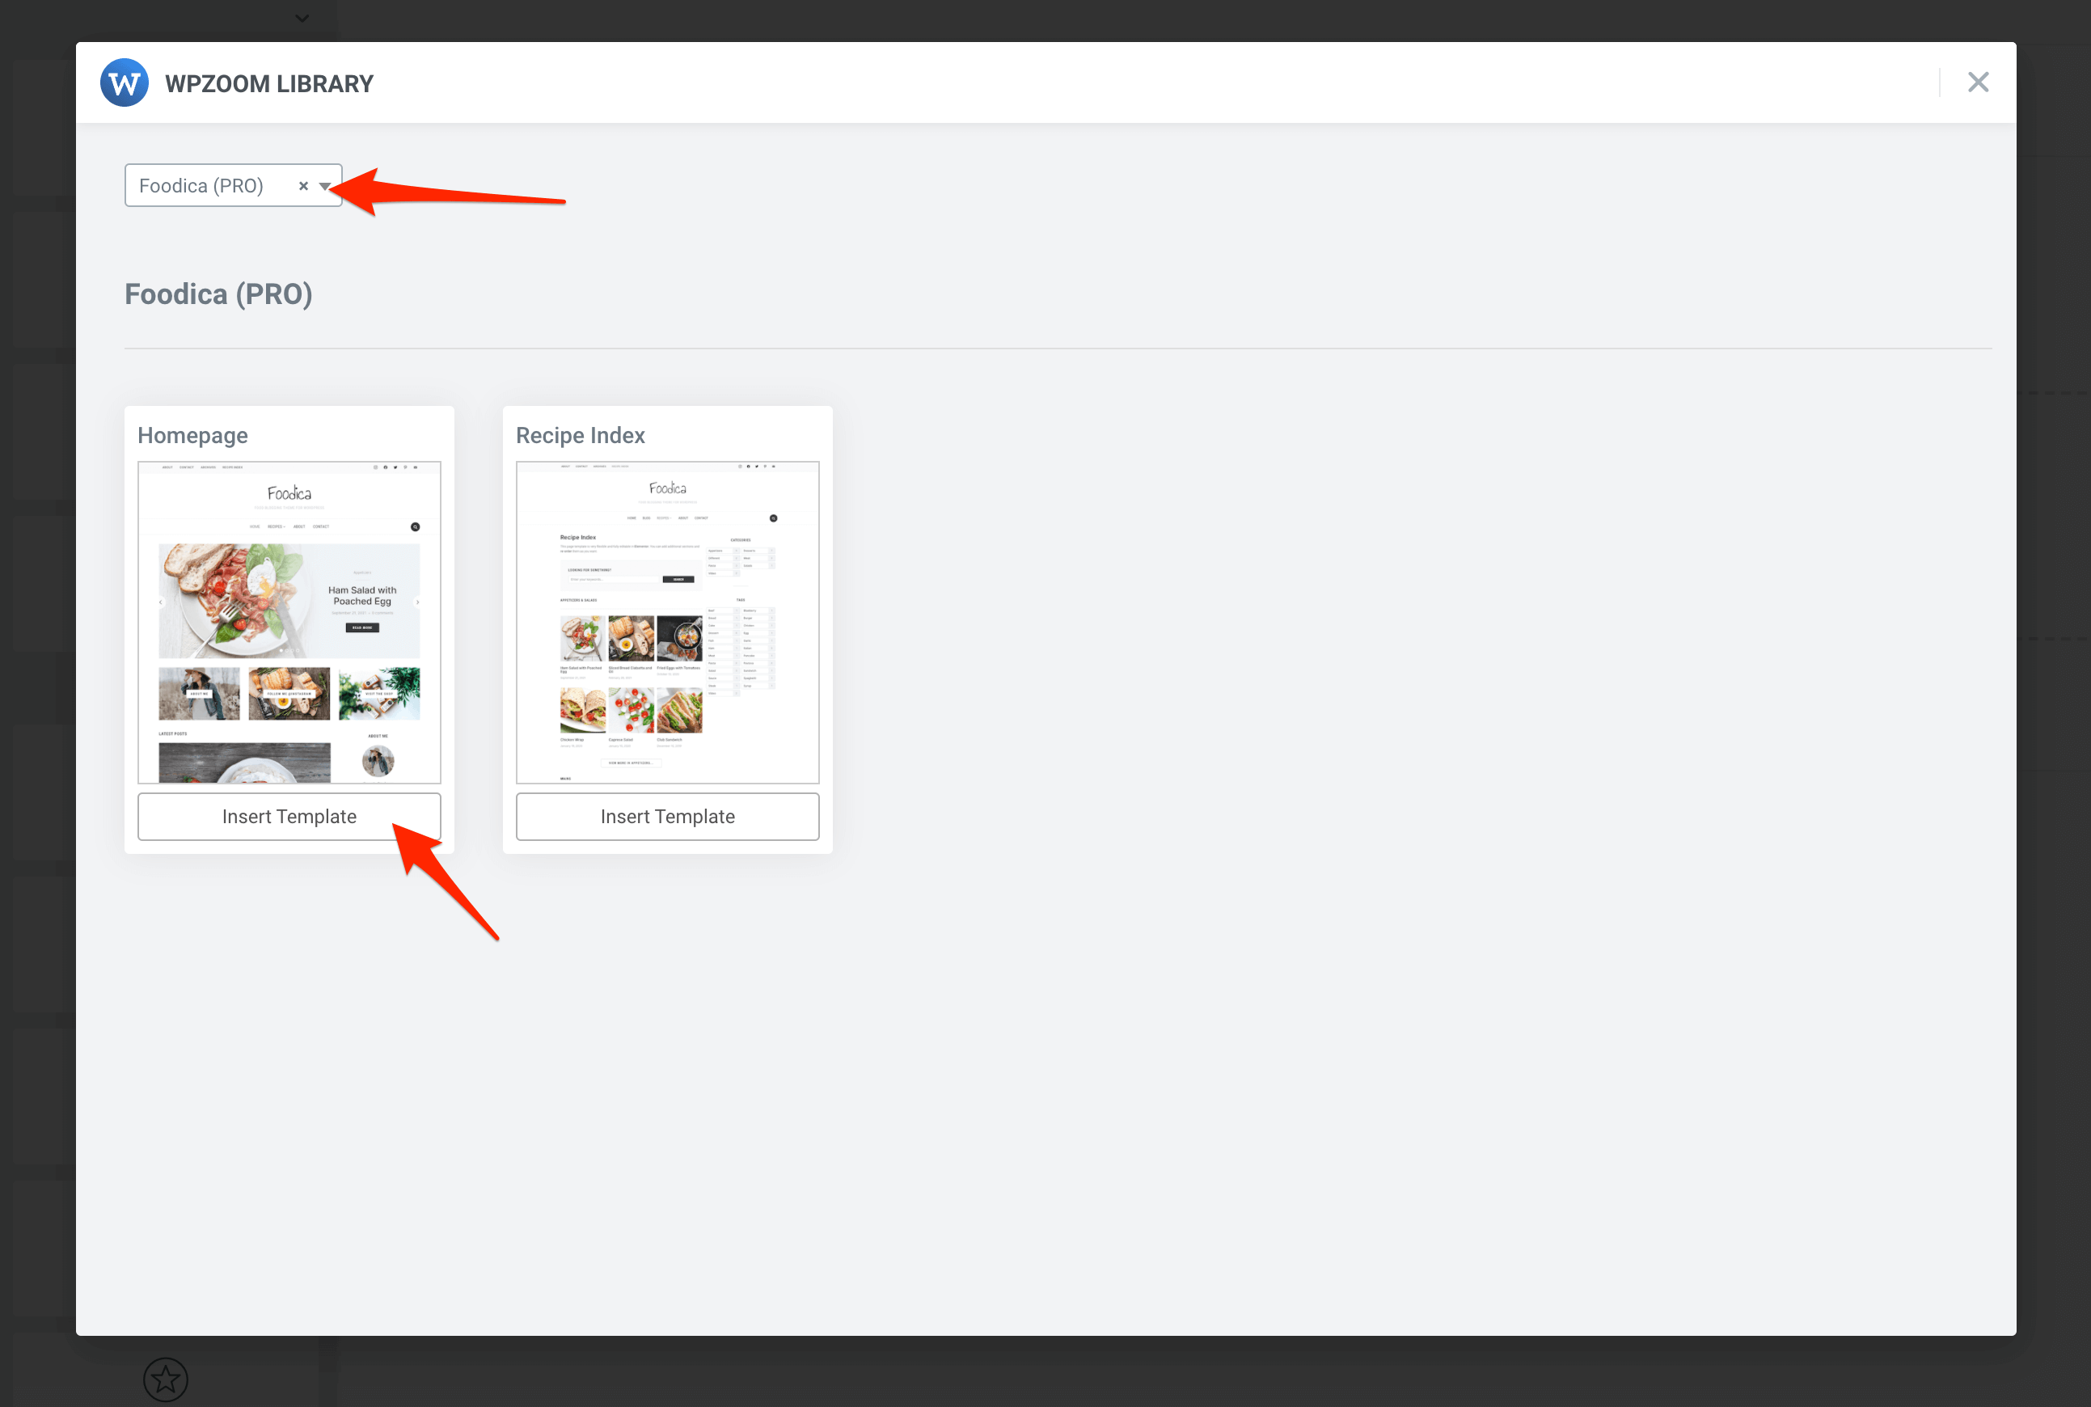The width and height of the screenshot is (2091, 1407).
Task: Click the Foodica (PRO) section heading
Action: click(x=219, y=294)
